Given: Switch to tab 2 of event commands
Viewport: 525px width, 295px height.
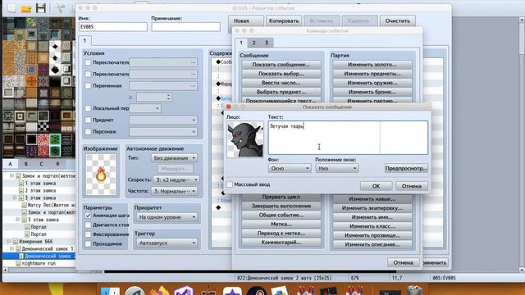Looking at the screenshot, I should click(253, 43).
